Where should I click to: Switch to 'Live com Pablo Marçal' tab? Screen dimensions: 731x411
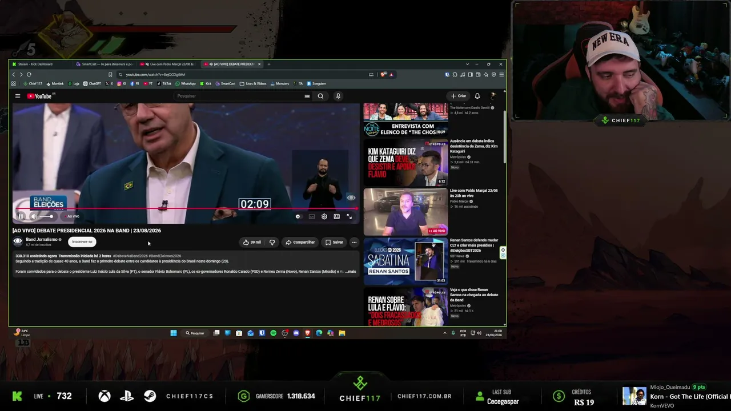click(x=169, y=64)
